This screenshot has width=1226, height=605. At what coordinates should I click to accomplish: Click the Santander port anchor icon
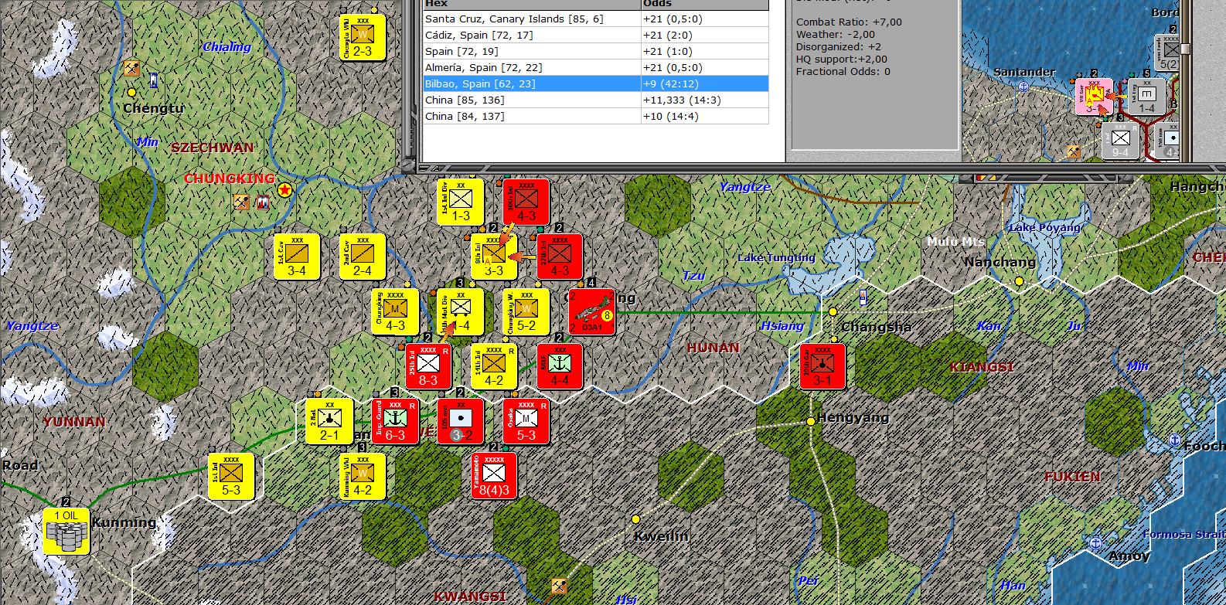(1023, 86)
